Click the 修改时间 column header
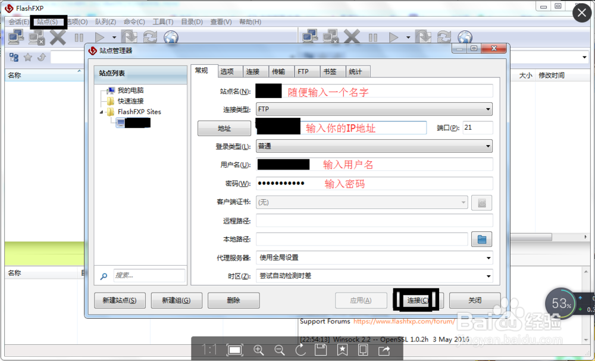 point(552,75)
